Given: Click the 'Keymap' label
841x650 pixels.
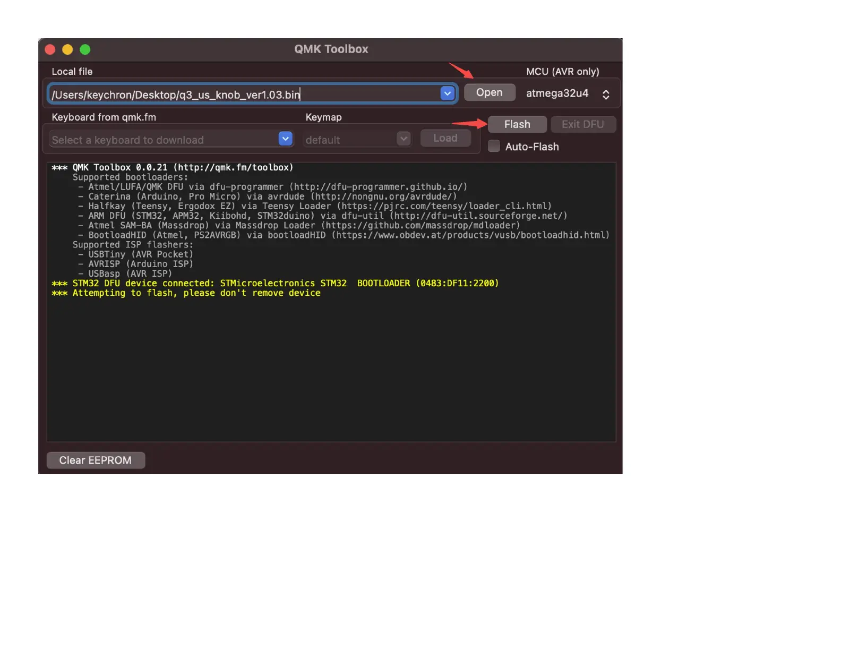Looking at the screenshot, I should click(x=323, y=117).
